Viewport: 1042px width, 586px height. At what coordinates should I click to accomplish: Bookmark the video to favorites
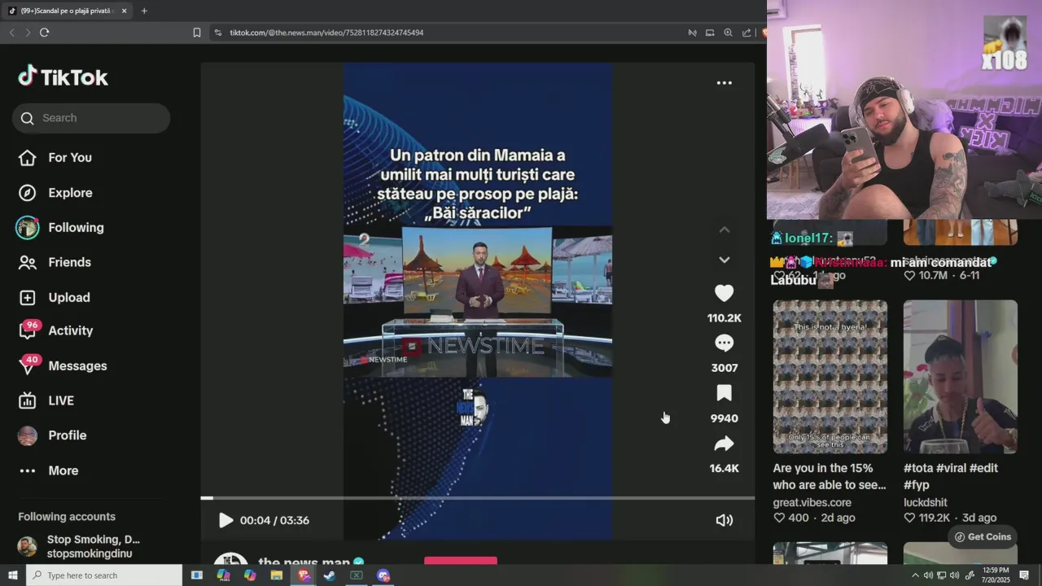(x=724, y=393)
